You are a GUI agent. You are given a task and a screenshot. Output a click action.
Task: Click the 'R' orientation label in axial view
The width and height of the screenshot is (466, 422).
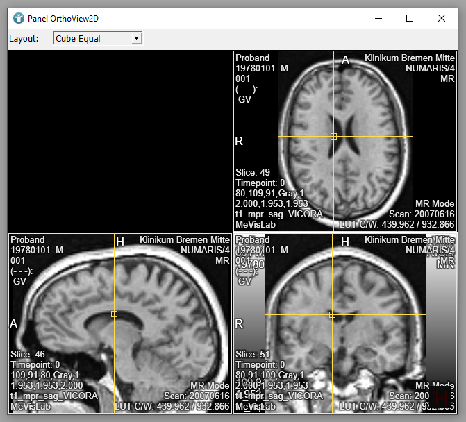240,141
